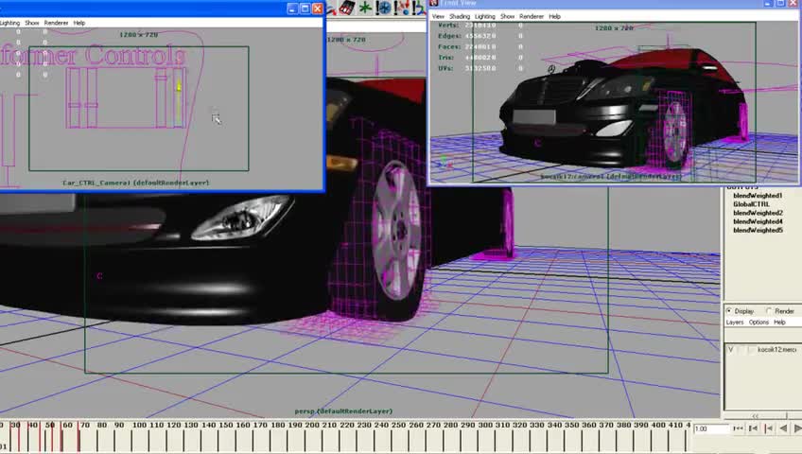Screen dimensions: 802x454
Task: Click the play backwards button
Action: tap(783, 428)
